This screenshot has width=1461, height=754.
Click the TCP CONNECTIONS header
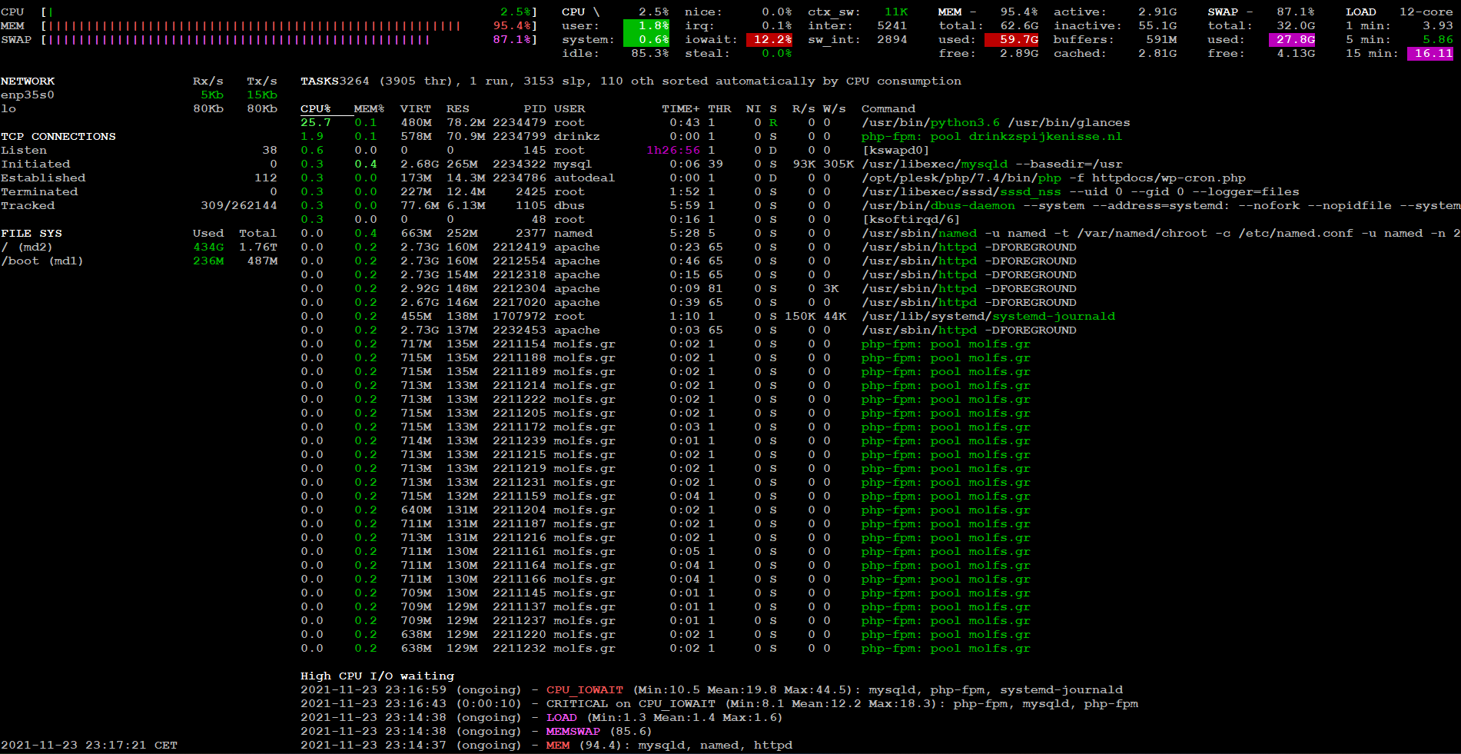click(58, 137)
